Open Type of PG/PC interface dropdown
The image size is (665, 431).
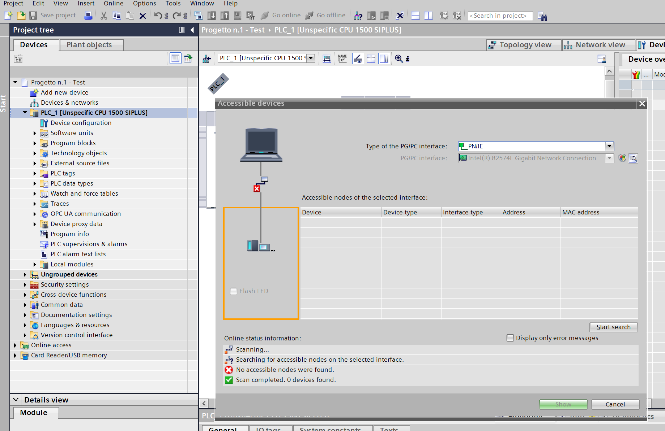point(609,146)
